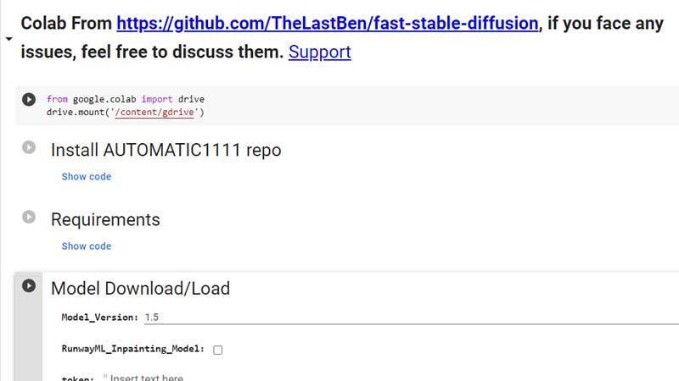The height and width of the screenshot is (381, 679).
Task: Click the RunwayML_Inpainting_Model label
Action: 133,349
